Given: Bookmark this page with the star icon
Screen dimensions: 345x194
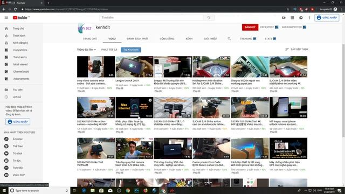Looking at the screenshot, I should pos(287,9).
